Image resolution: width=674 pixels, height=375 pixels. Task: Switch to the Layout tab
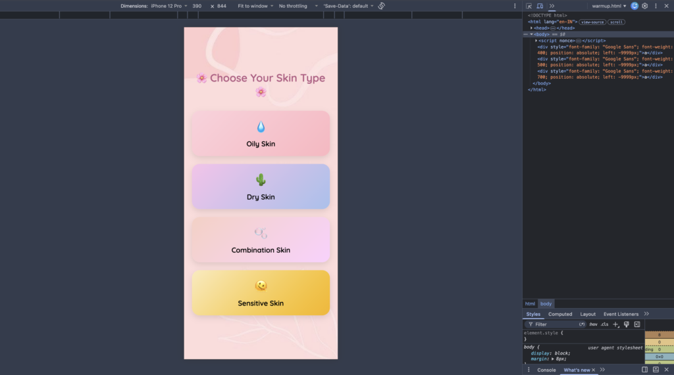tap(588, 314)
